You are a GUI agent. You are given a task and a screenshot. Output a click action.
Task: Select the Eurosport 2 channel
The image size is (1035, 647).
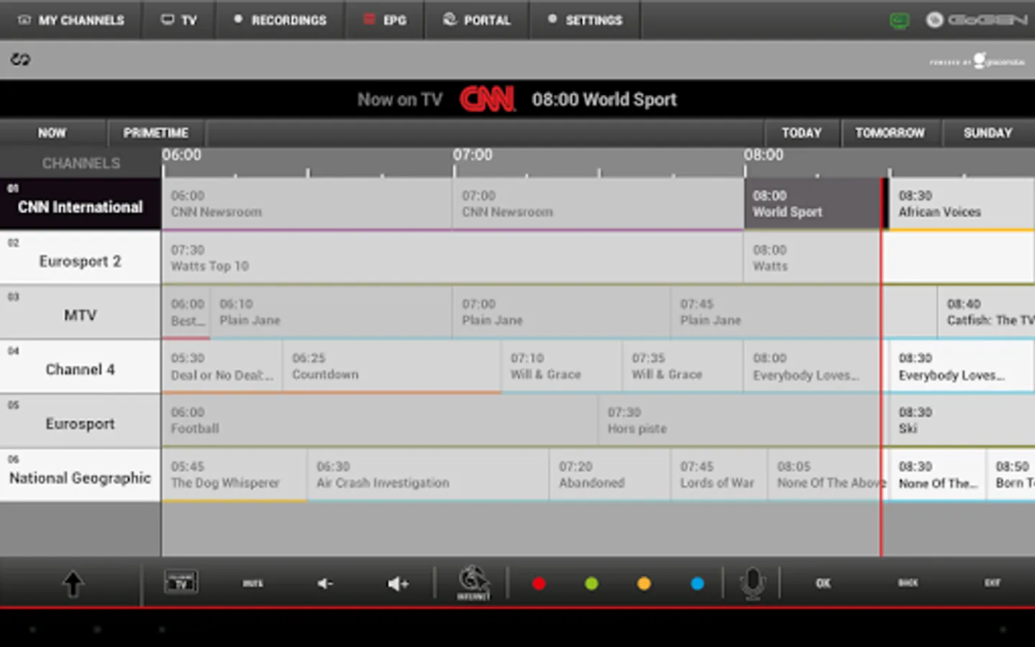click(80, 258)
